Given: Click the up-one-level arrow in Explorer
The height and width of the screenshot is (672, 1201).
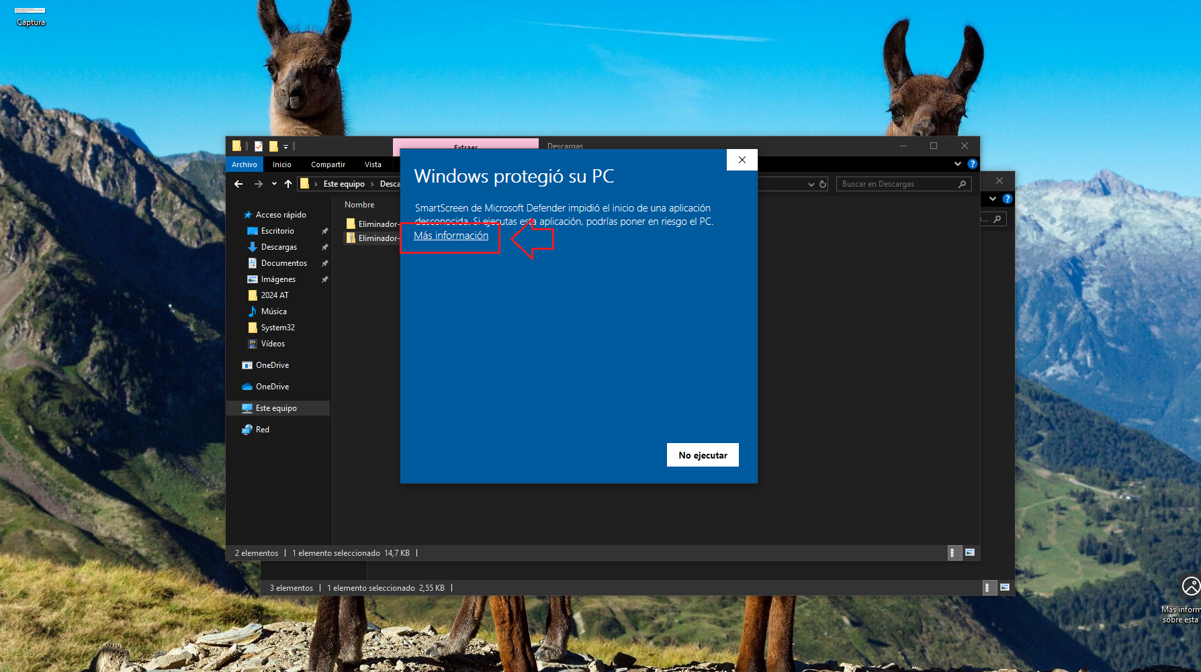Looking at the screenshot, I should click(288, 184).
